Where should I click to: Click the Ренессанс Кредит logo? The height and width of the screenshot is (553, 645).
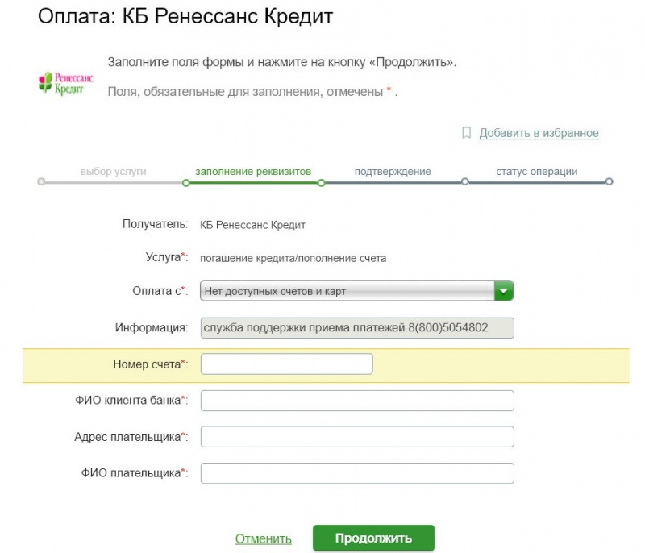(x=66, y=82)
